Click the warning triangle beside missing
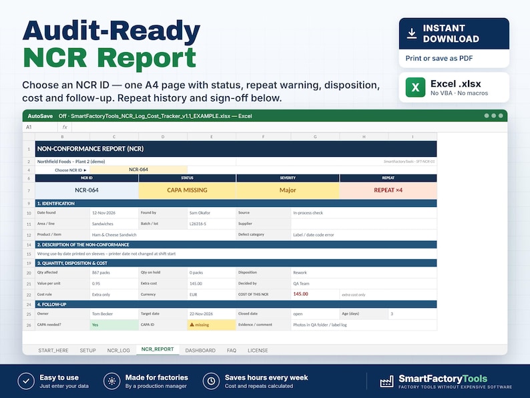530x398 pixels. click(192, 325)
